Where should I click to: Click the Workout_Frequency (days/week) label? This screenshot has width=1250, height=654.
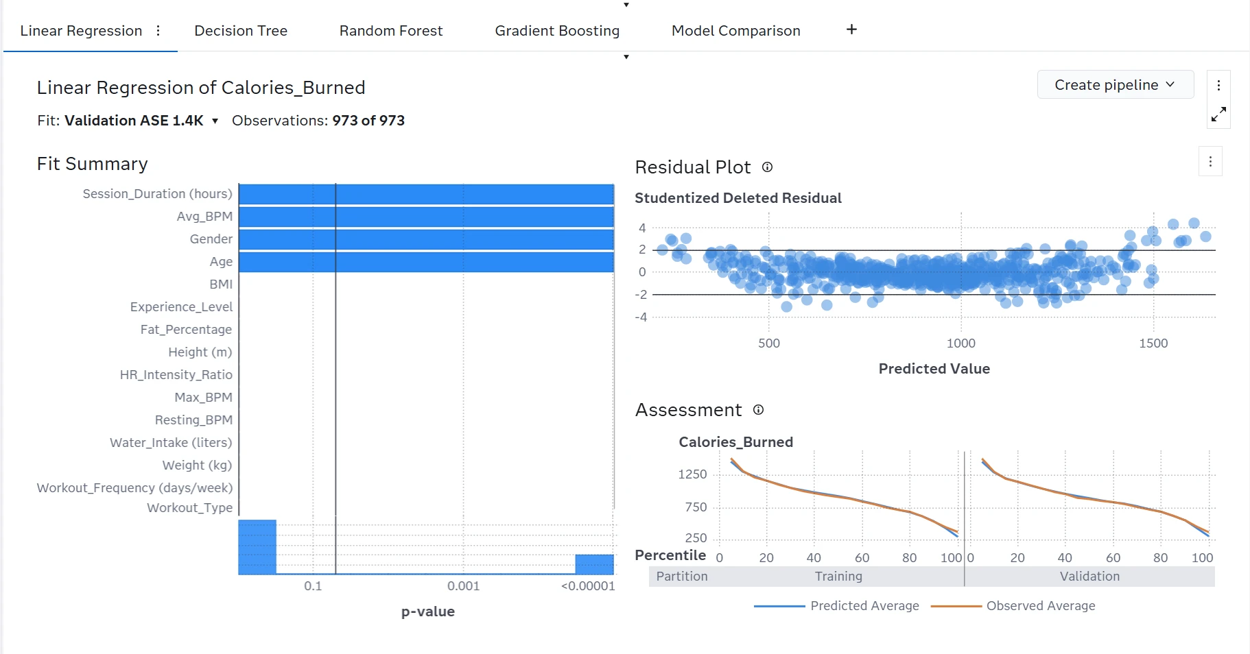[x=134, y=488]
